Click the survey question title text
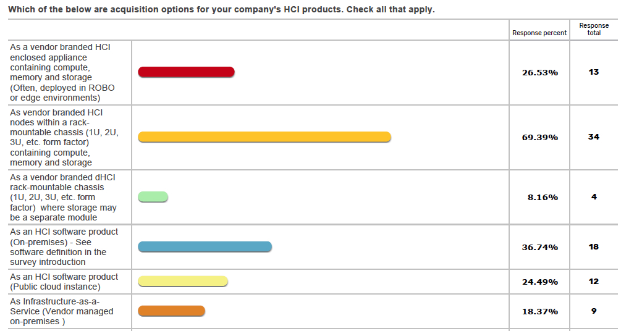The height and width of the screenshot is (331, 621). 221,9
